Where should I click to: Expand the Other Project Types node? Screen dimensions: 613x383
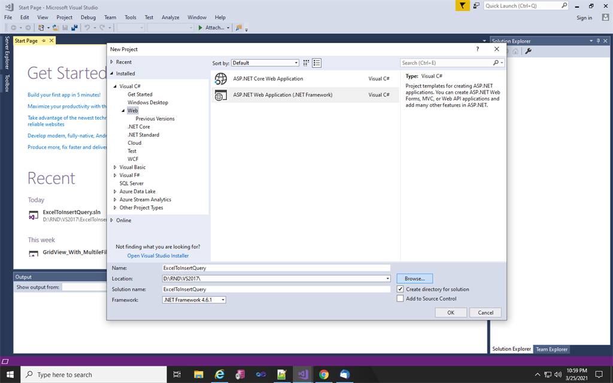click(x=115, y=208)
